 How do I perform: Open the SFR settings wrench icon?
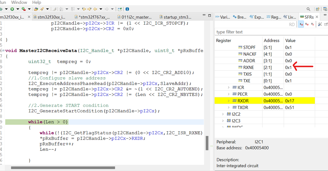(320, 24)
